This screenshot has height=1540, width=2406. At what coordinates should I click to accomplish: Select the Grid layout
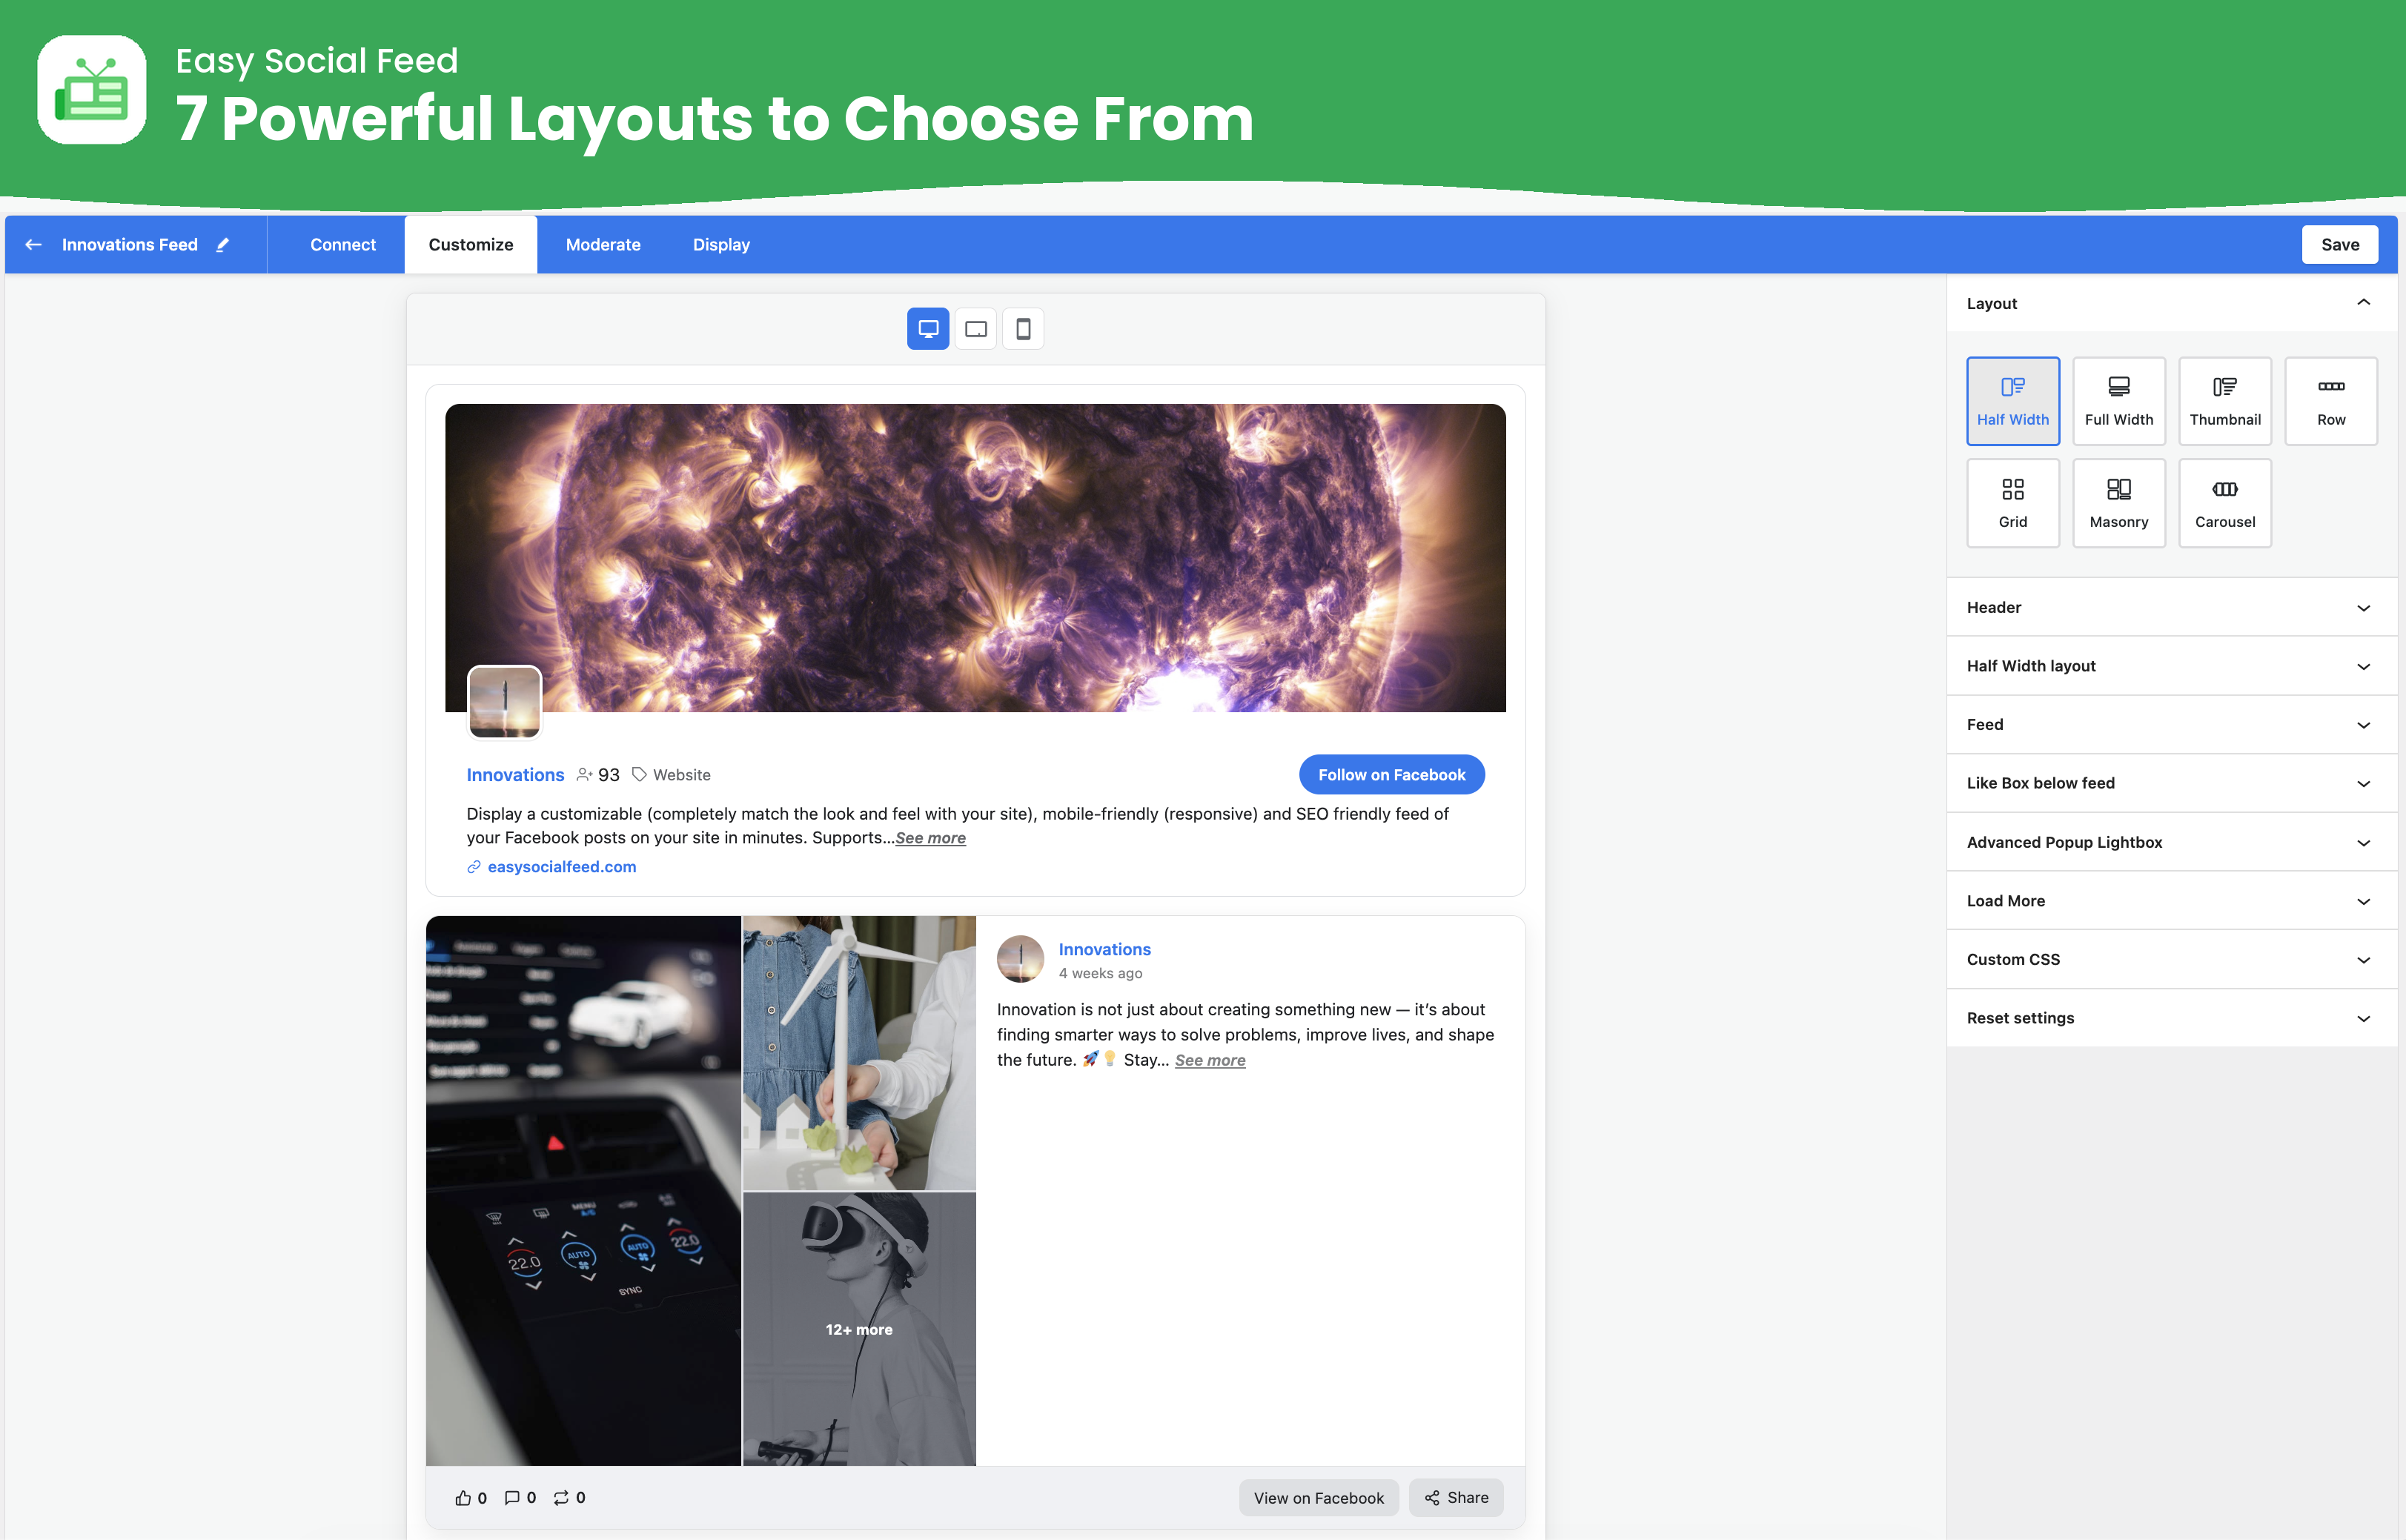tap(2012, 503)
